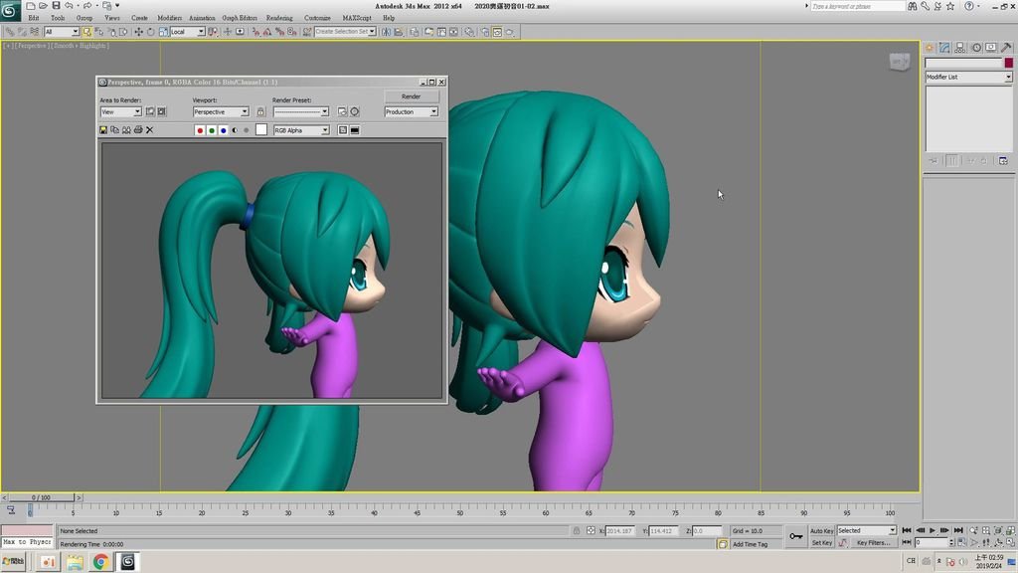Open the Utilities hammer panel tab

pyautogui.click(x=1006, y=48)
